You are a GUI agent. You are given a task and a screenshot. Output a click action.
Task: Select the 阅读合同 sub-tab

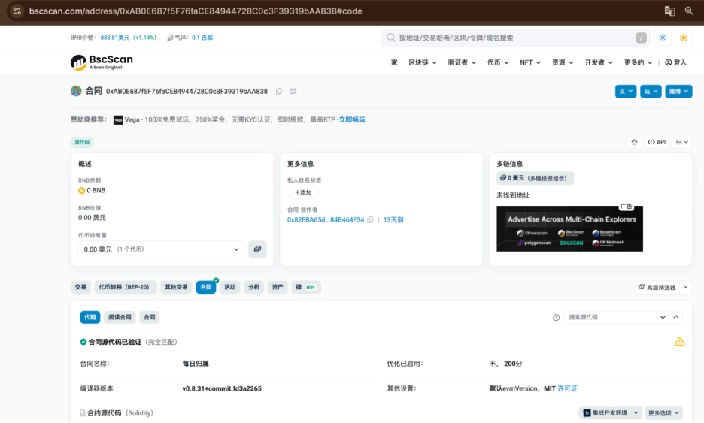point(120,318)
